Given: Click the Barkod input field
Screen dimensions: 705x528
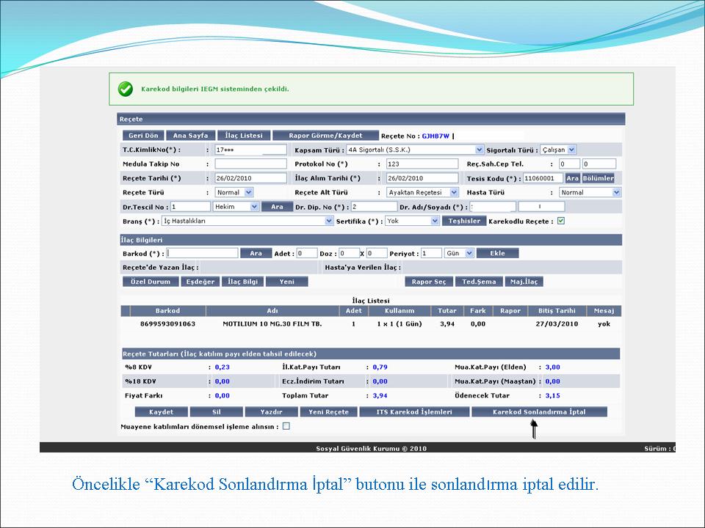Looking at the screenshot, I should pos(203,253).
